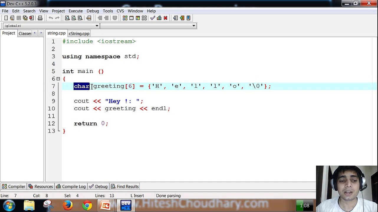The height and width of the screenshot is (212, 378).
Task: Click the Open file toolbar icon
Action: 12,18
